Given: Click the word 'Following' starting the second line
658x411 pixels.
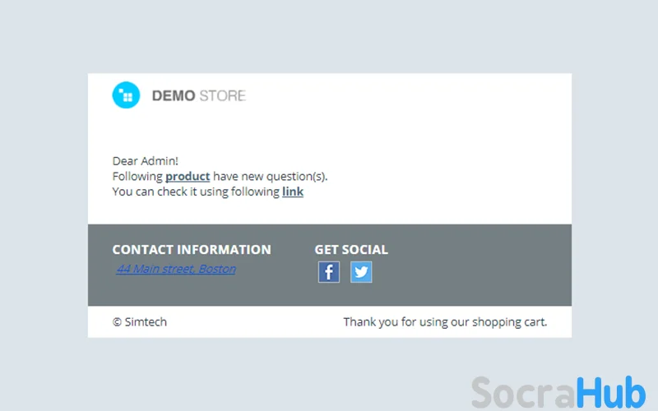Looking at the screenshot, I should (x=137, y=176).
